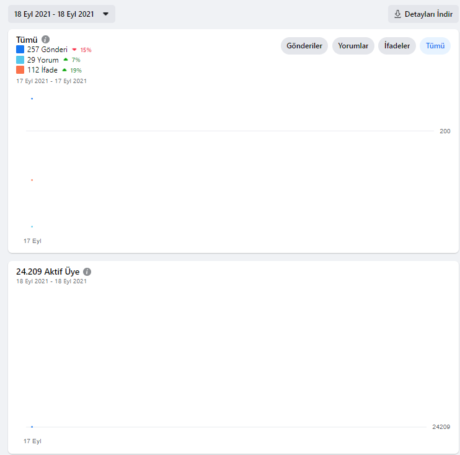The height and width of the screenshot is (455, 460).
Task: Switch to the Gönderiler filter tab
Action: tap(304, 46)
